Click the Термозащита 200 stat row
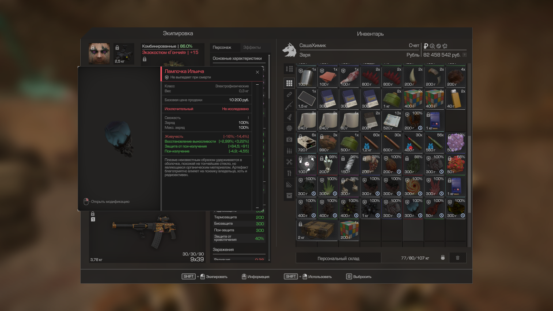The image size is (553, 311). coord(239,217)
